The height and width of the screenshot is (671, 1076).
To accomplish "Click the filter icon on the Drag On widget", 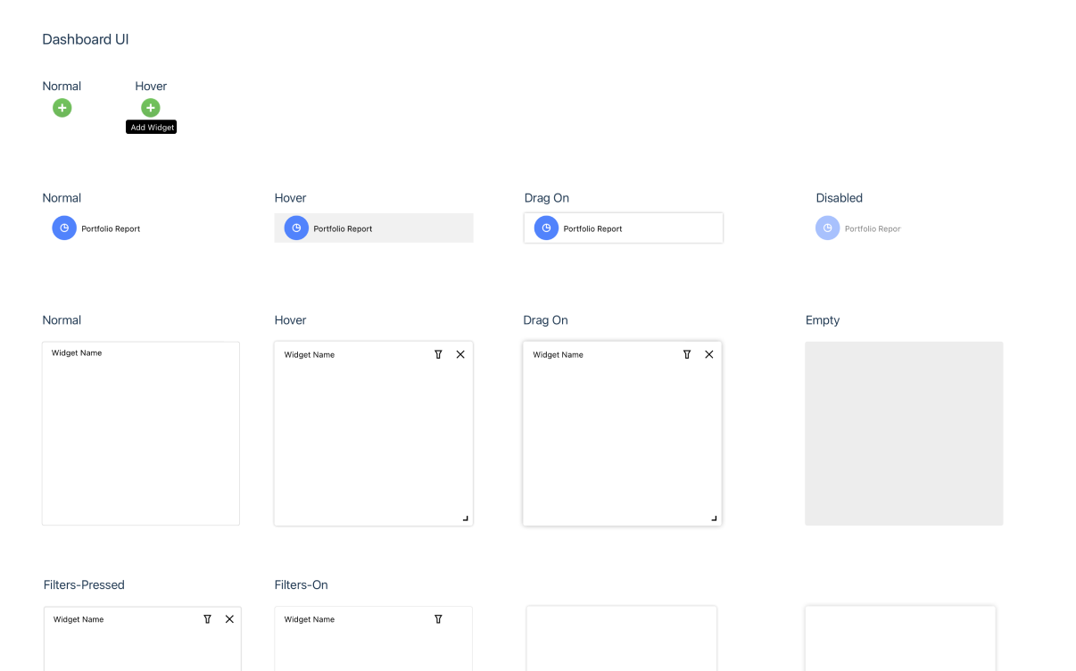I will [687, 354].
